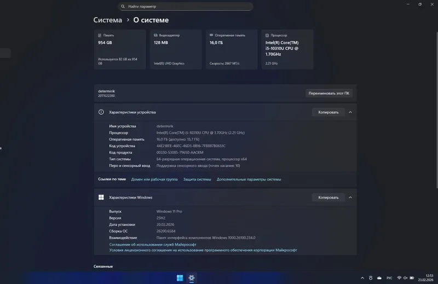438x284 pixels.
Task: Click the search magnifier icon
Action: (x=123, y=7)
